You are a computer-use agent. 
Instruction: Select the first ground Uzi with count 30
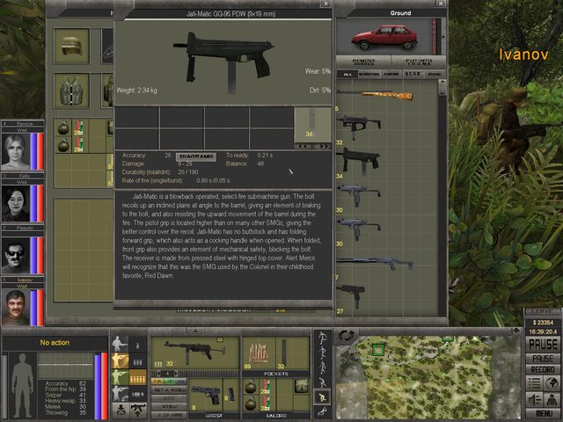[358, 194]
